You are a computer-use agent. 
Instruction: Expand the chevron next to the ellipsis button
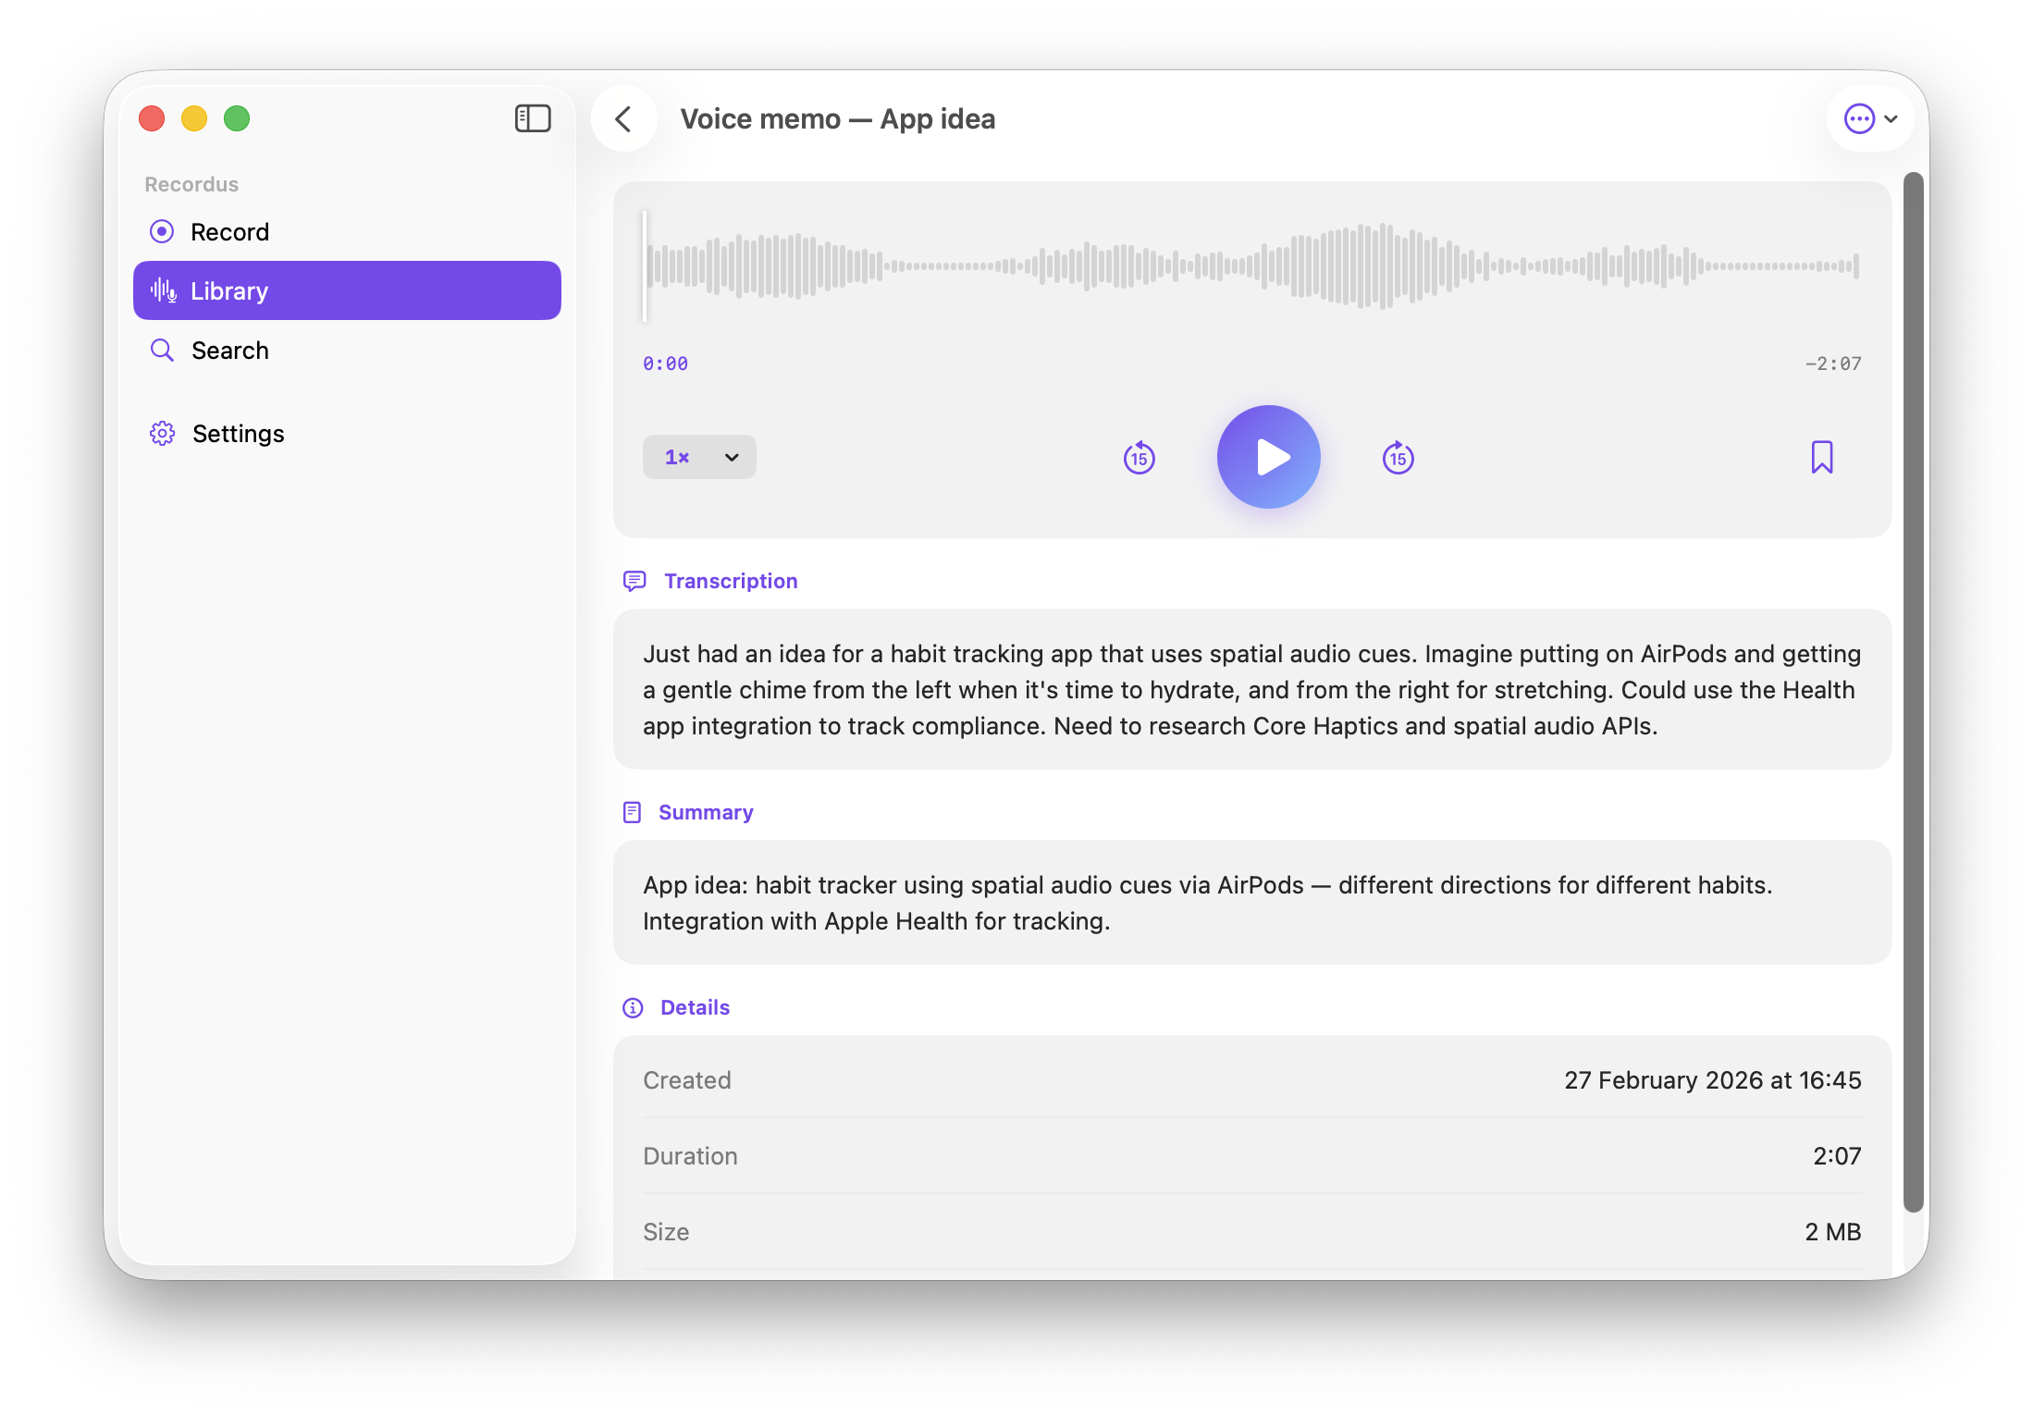coord(1892,118)
